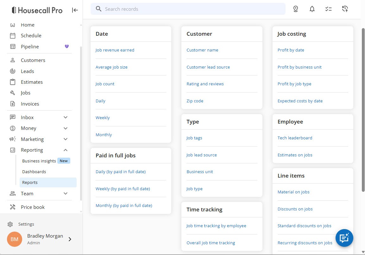Open the Average job size report
The height and width of the screenshot is (255, 365).
tap(111, 67)
